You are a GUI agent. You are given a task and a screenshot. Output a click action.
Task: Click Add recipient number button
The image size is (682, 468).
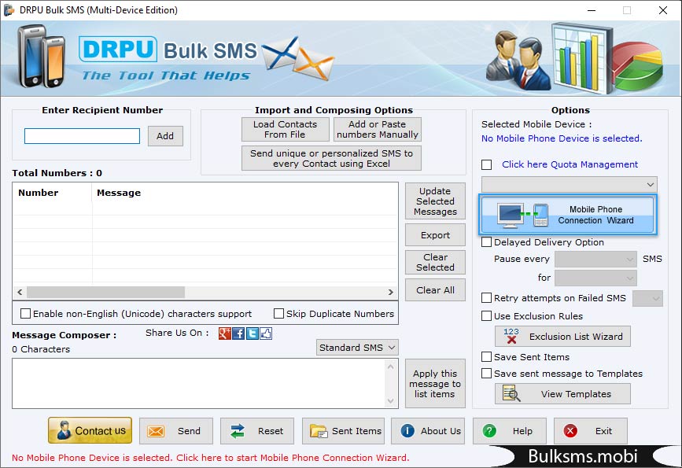165,136
